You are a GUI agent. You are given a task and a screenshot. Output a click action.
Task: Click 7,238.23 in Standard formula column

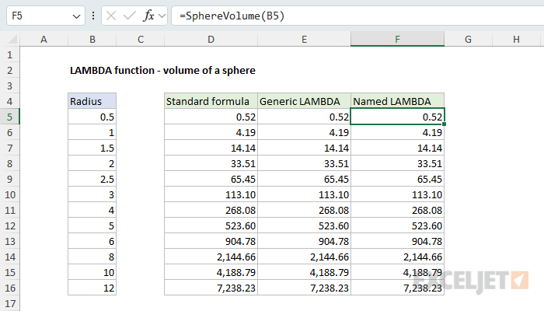[211, 288]
